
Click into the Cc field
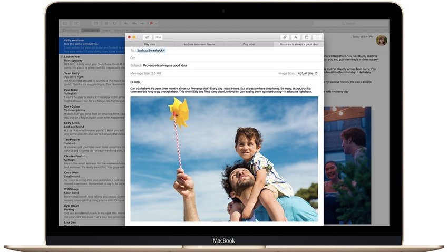[226, 58]
